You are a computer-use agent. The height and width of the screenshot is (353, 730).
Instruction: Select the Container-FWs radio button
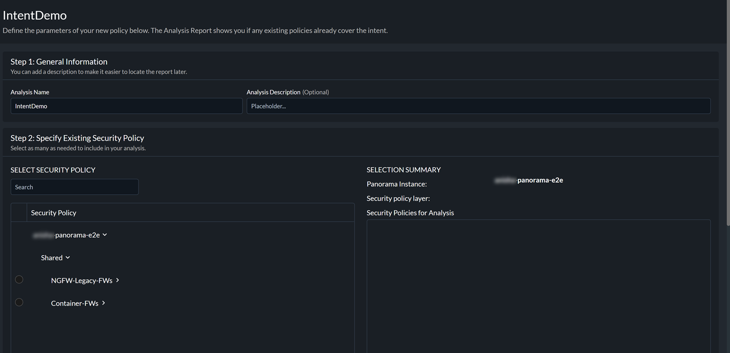[19, 302]
